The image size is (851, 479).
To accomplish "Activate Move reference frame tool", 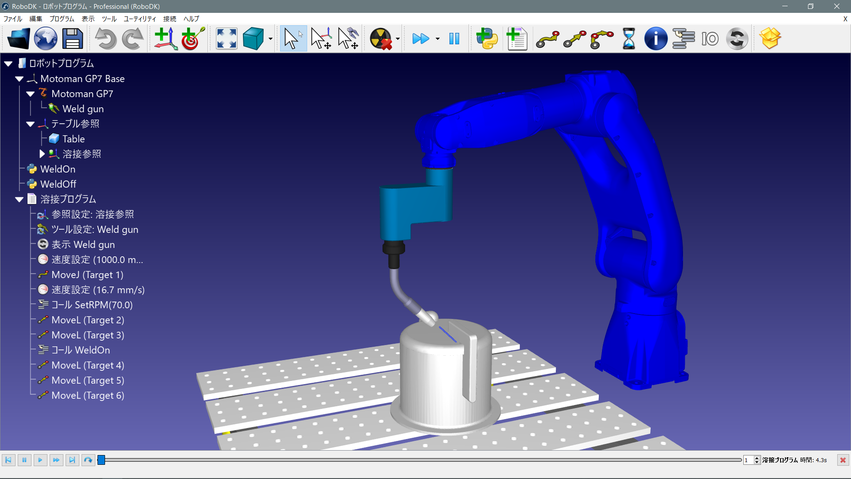I will coord(321,39).
